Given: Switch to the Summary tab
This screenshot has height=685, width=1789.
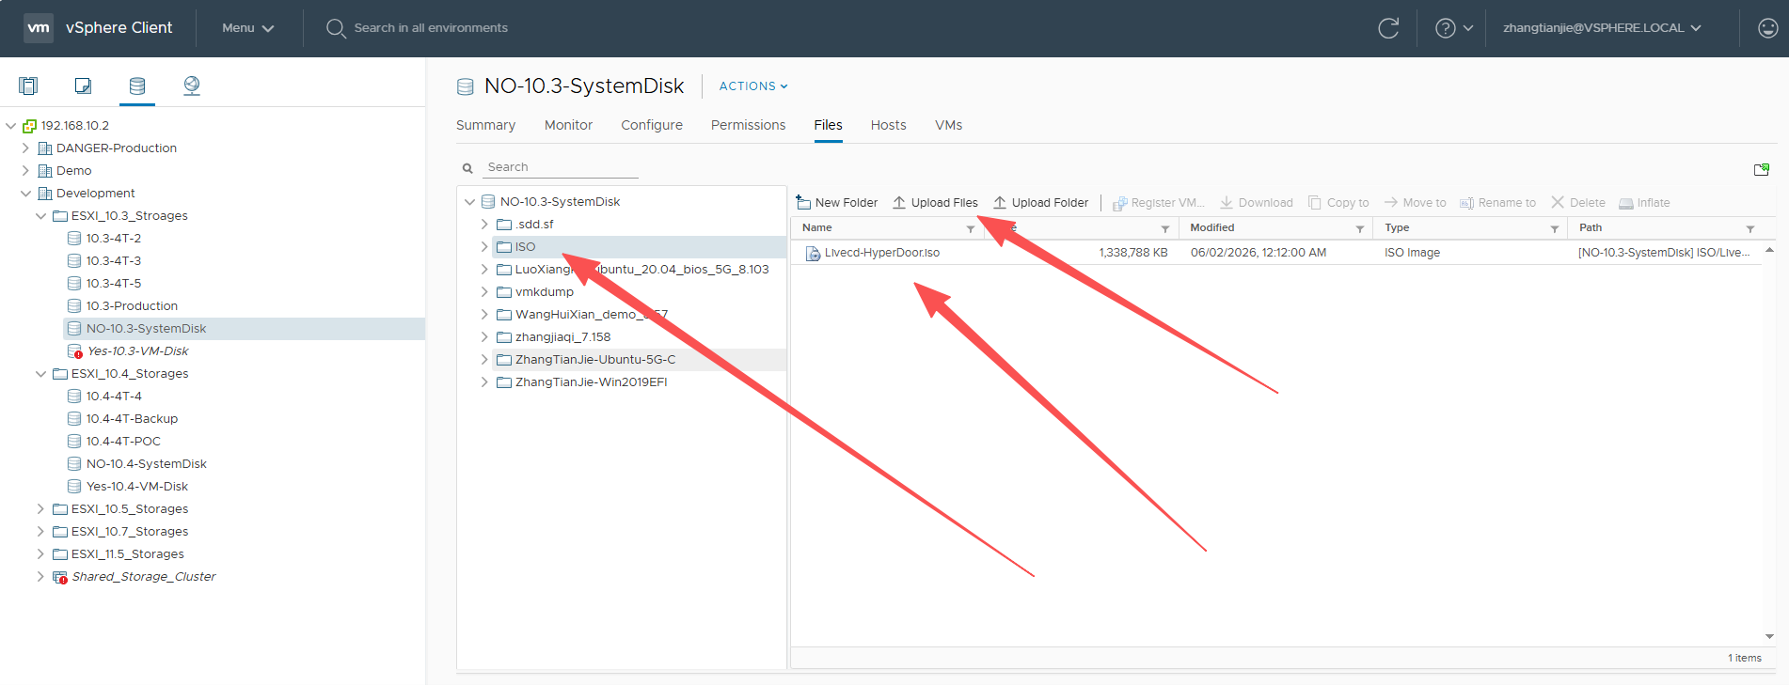Looking at the screenshot, I should tap(485, 125).
